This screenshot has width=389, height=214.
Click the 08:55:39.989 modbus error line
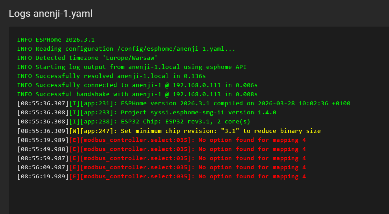[161, 140]
